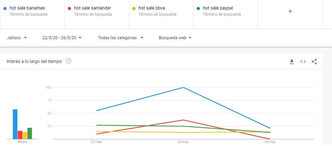Share the interest over time chart

coord(314,62)
